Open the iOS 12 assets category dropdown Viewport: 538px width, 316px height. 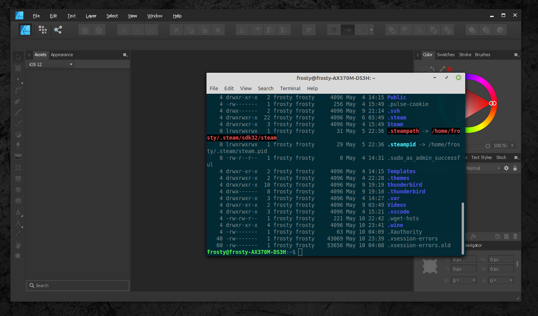tap(51, 64)
